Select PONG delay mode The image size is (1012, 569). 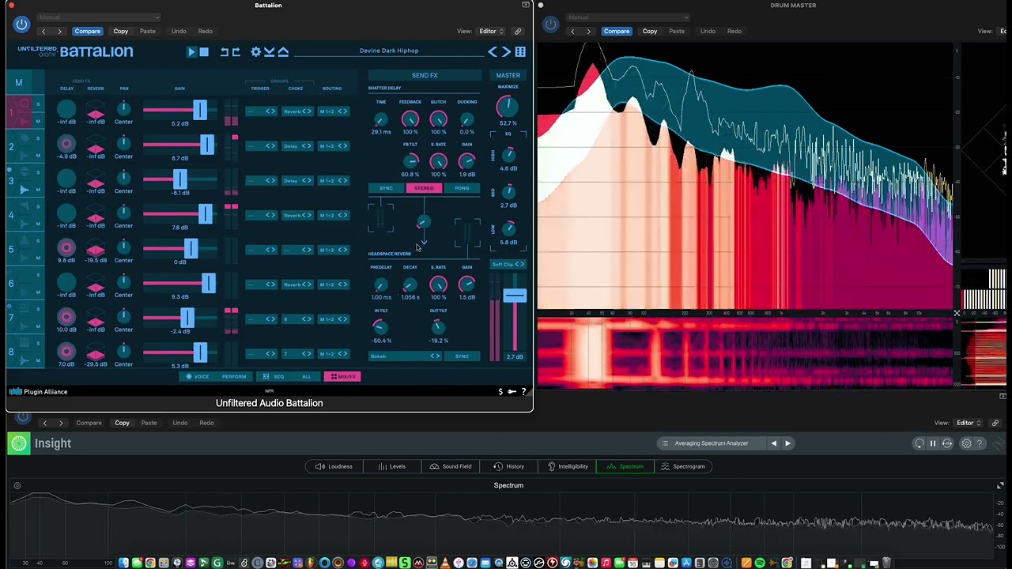click(x=462, y=188)
